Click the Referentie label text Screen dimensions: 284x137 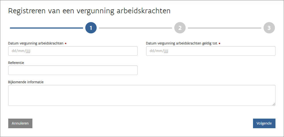[x=16, y=63]
